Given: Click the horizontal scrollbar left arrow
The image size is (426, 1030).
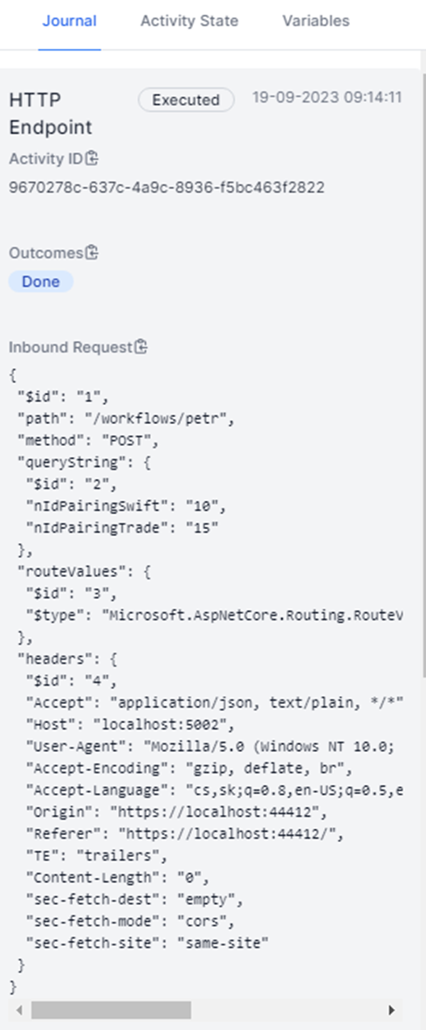Looking at the screenshot, I should coord(19,1010).
